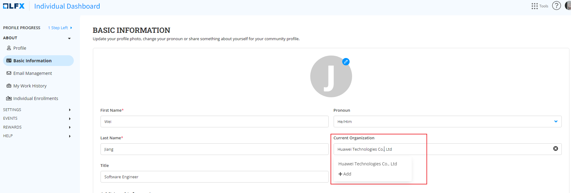The height and width of the screenshot is (193, 571).
Task: Open My Work History page
Action: click(x=30, y=86)
